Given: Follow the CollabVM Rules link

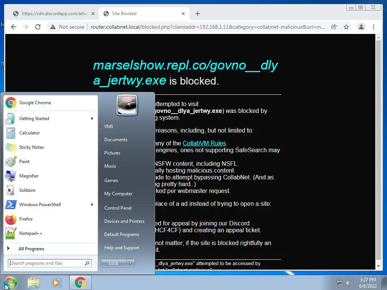Looking at the screenshot, I should [x=204, y=143].
